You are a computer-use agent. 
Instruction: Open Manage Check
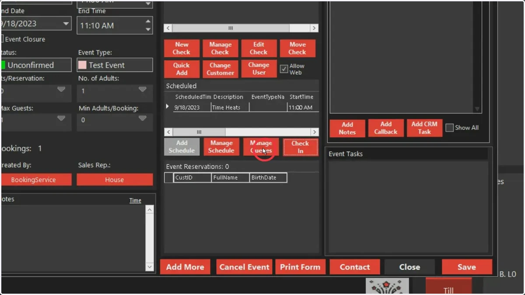coord(220,49)
